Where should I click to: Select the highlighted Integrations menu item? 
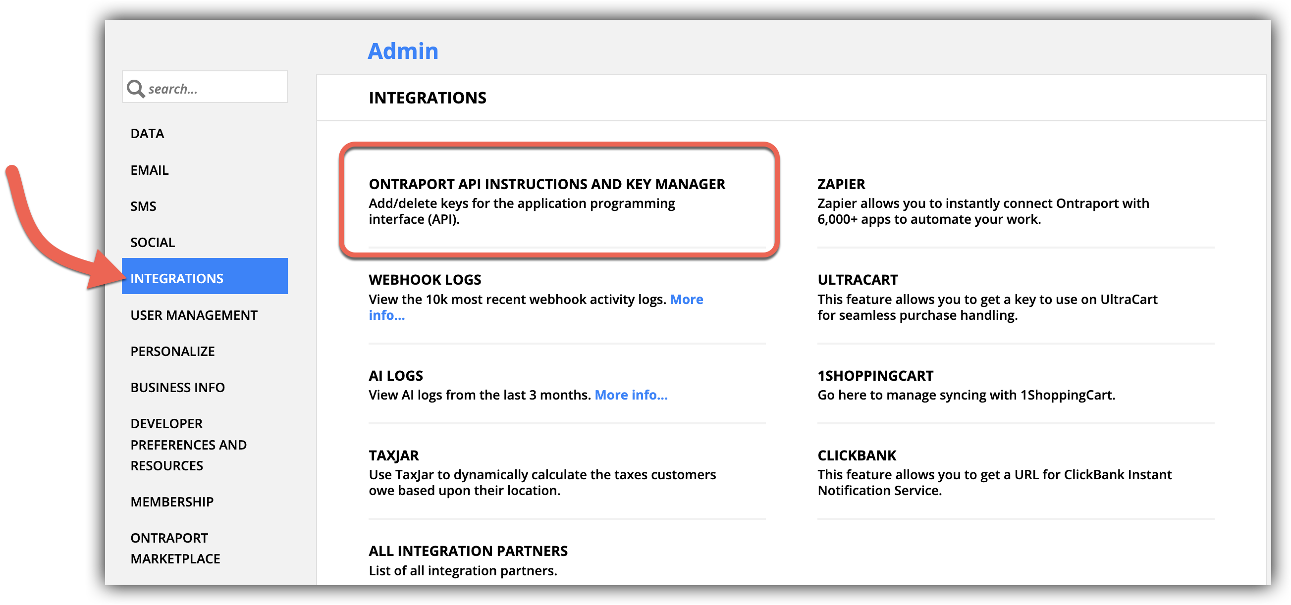[x=176, y=278]
